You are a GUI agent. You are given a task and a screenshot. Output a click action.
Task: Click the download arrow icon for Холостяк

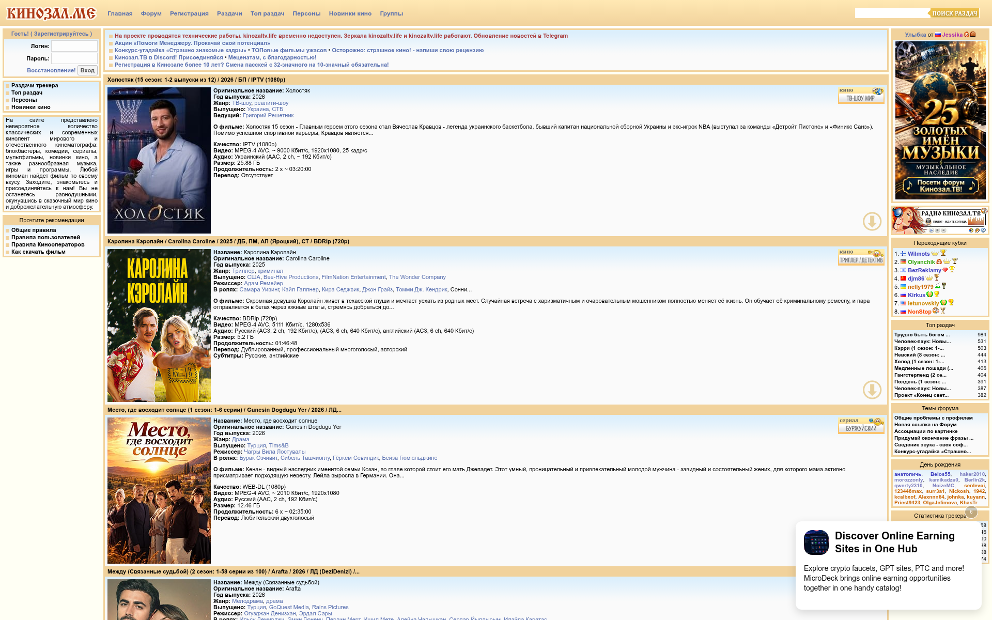(872, 222)
